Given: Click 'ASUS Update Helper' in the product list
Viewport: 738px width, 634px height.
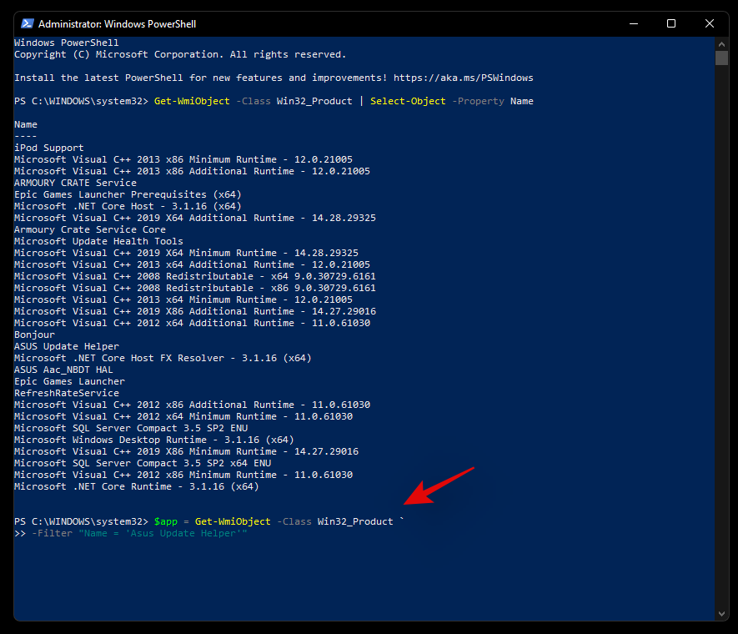Looking at the screenshot, I should click(67, 346).
